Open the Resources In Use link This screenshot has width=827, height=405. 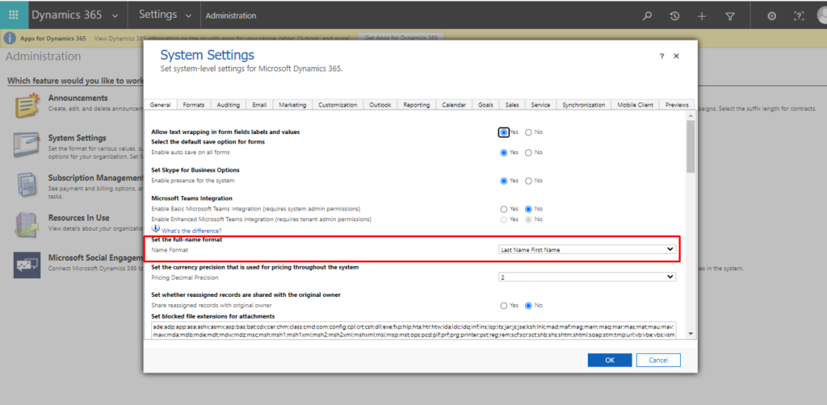click(79, 218)
